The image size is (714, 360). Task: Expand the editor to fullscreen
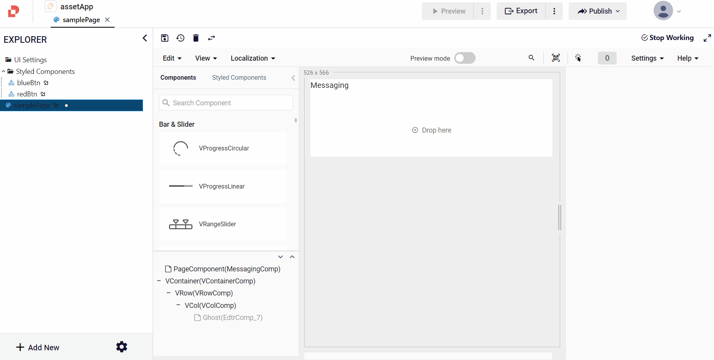click(707, 38)
